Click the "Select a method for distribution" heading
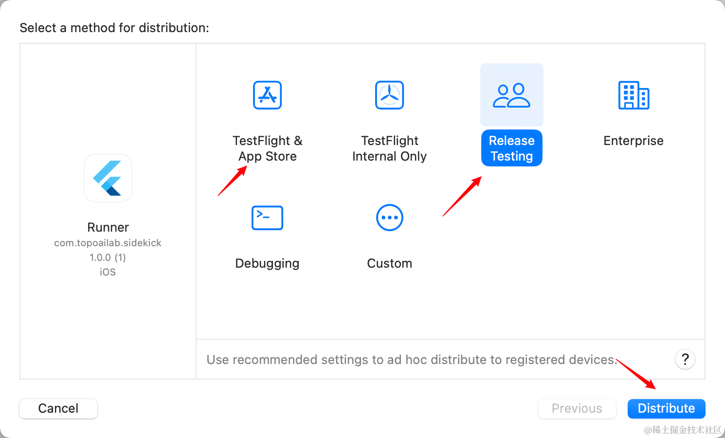This screenshot has height=438, width=725. pos(114,28)
